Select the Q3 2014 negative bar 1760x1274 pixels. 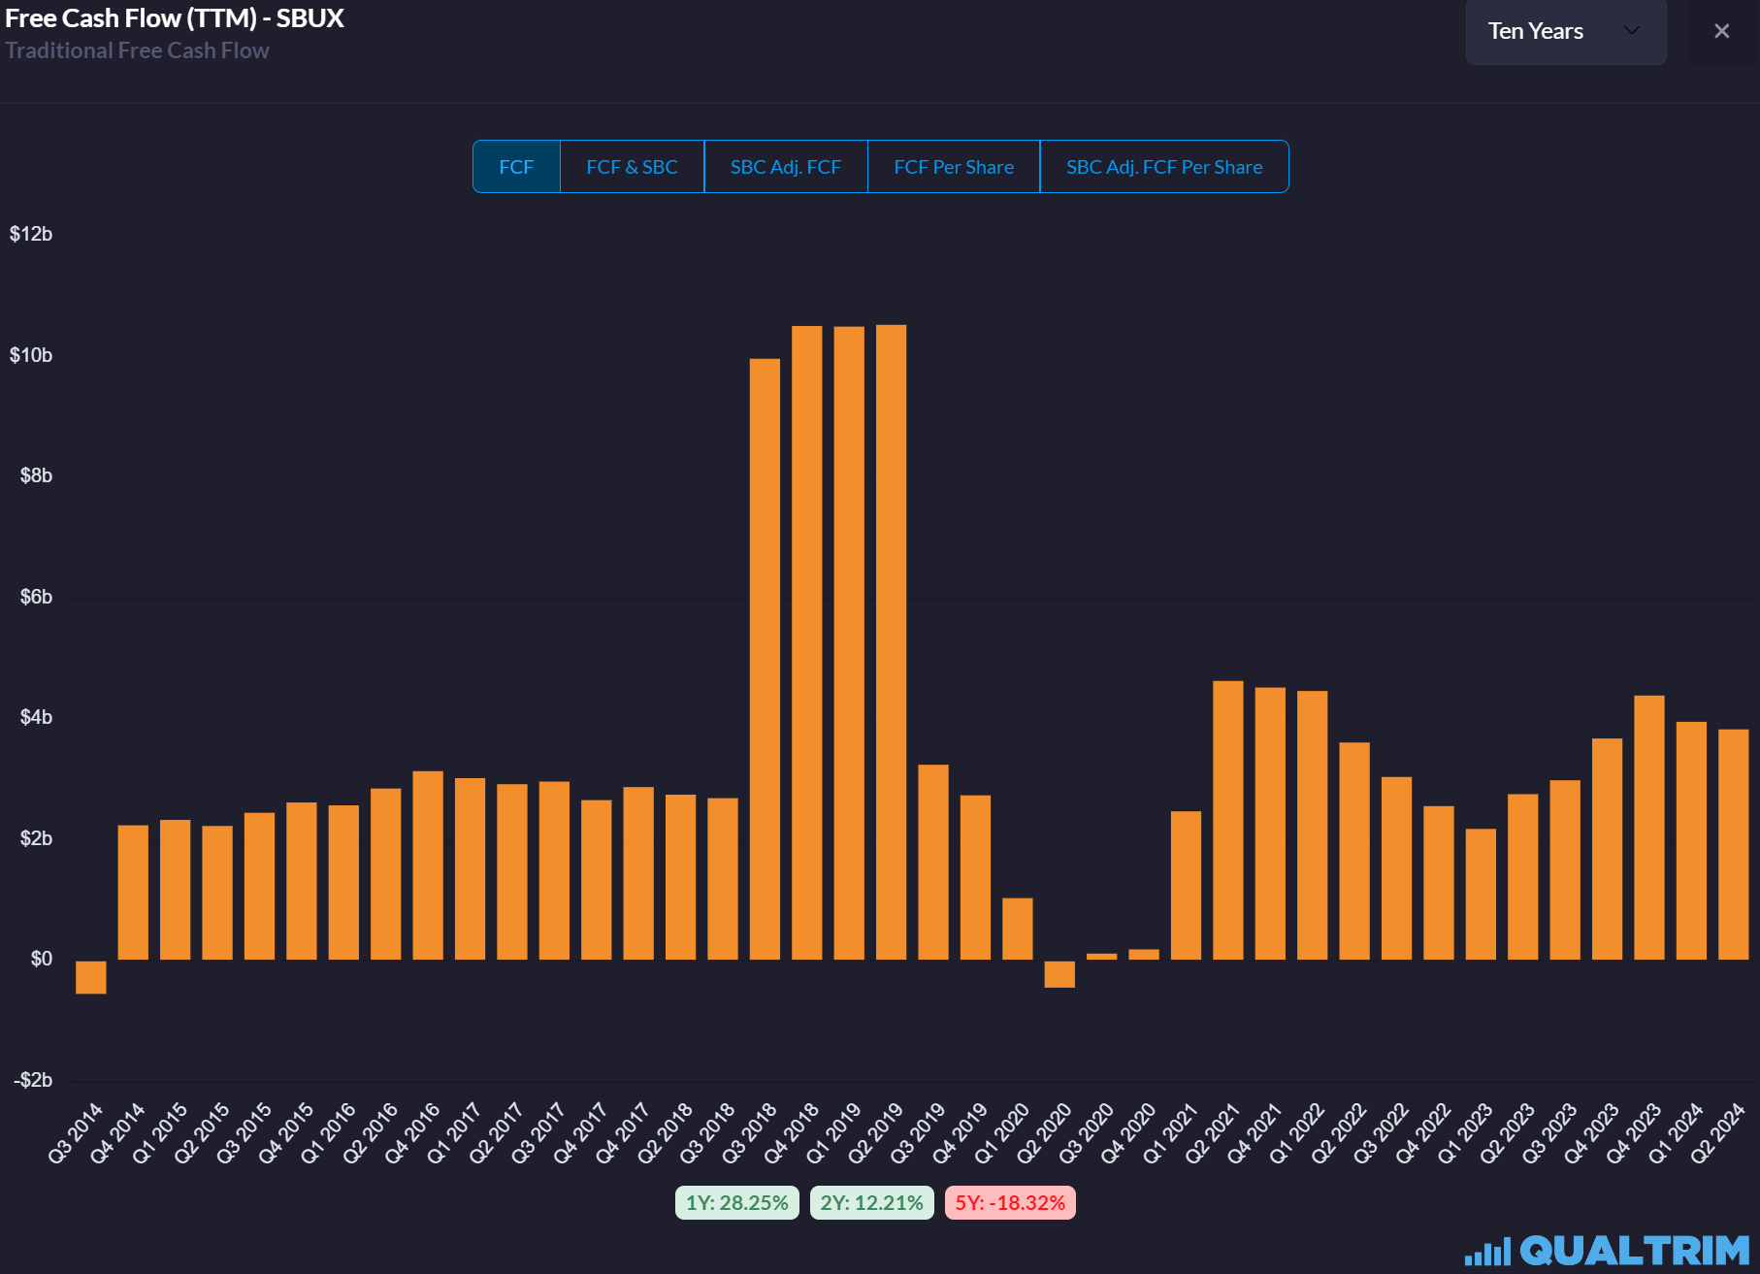(x=91, y=977)
